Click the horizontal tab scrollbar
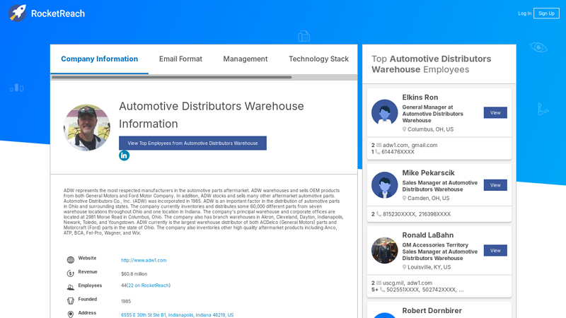566x318 pixels. (x=171, y=77)
